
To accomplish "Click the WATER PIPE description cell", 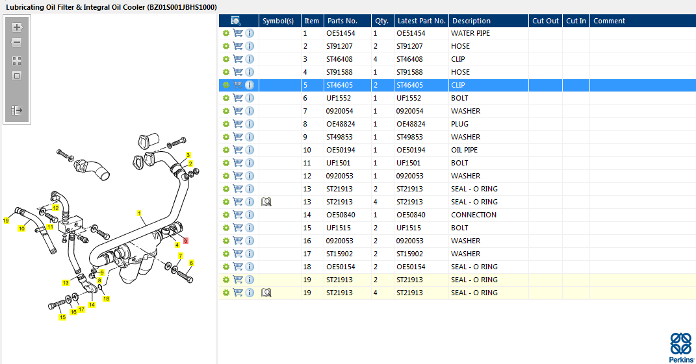I will 470,33.
